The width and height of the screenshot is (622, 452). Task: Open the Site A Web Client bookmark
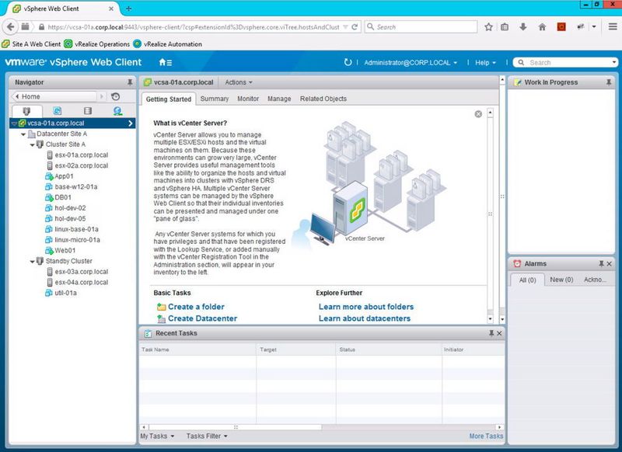pos(32,44)
